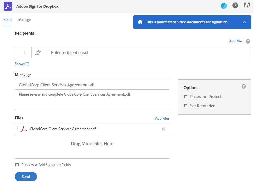
Task: Dismiss the free documents notification banner
Action: coord(245,22)
